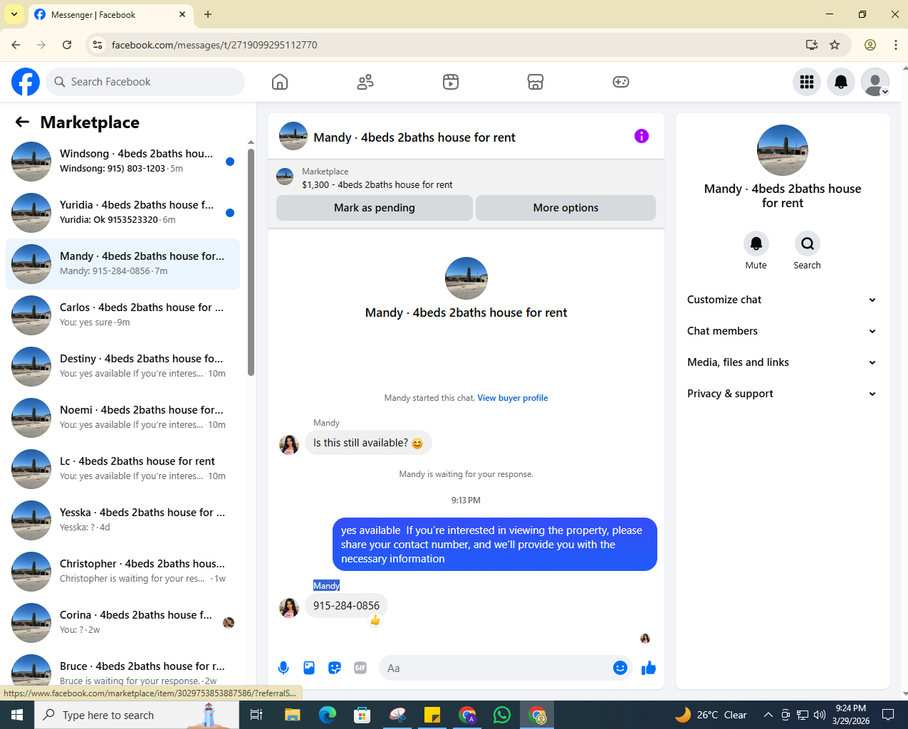Click the Facebook logo

coord(26,82)
